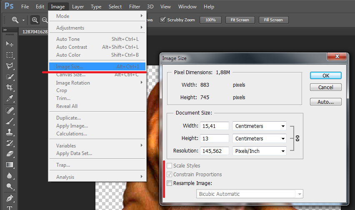Open the Filter menu

(x=135, y=7)
